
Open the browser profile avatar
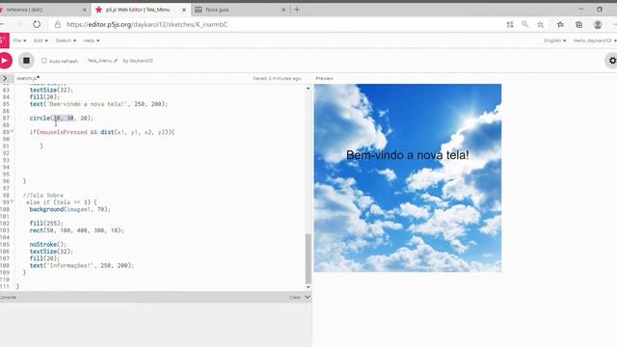click(598, 24)
